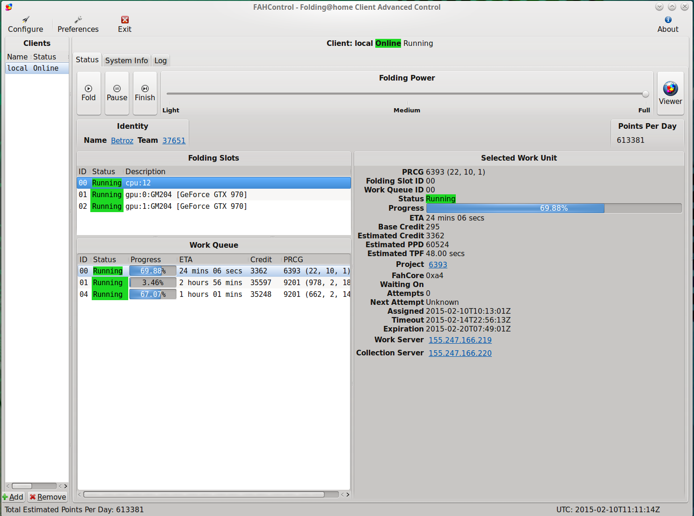Click the Folding Power slider handle
The image size is (694, 516).
coord(645,94)
